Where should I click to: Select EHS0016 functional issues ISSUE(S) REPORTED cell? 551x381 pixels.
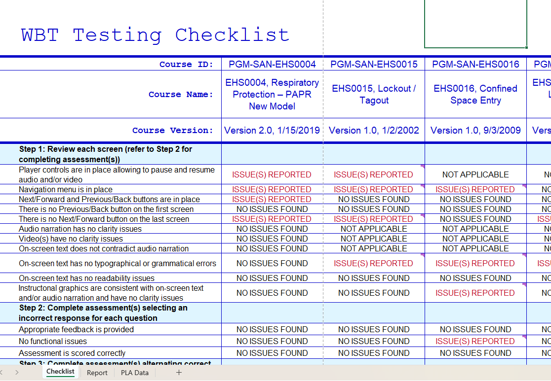(x=475, y=341)
